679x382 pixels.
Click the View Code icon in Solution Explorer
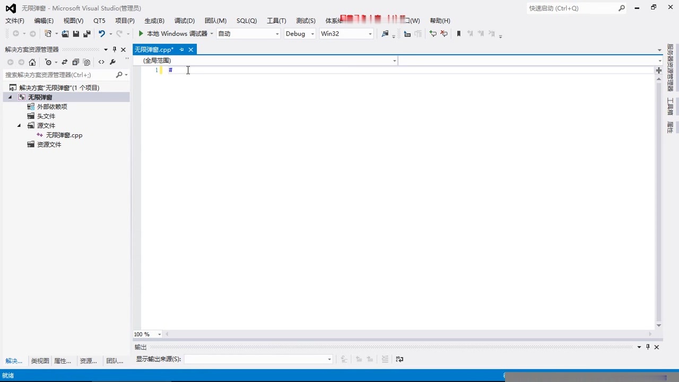coord(101,62)
